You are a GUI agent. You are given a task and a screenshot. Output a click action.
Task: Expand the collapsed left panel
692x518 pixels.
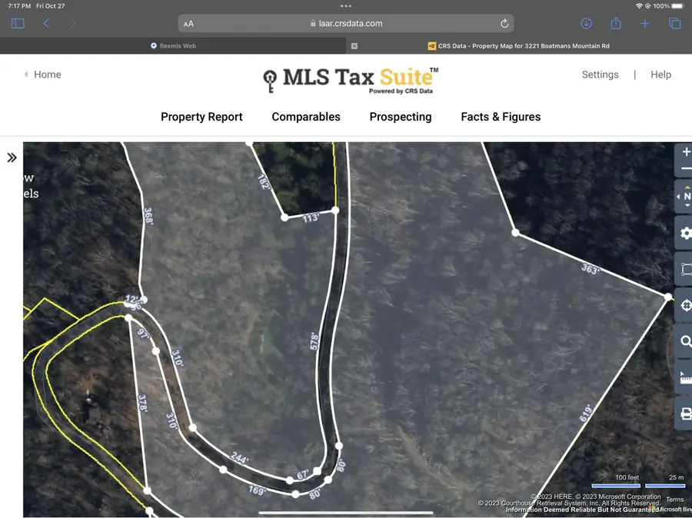click(x=12, y=157)
